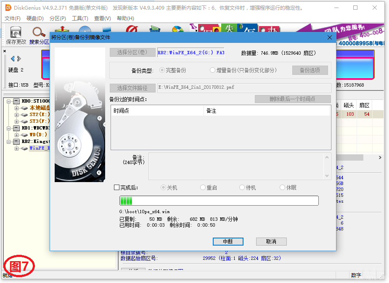Click the 中断 interrupt button
The width and height of the screenshot is (389, 283).
228,241
